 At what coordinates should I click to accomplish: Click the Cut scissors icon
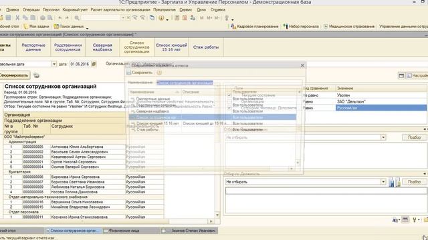pyautogui.click(x=17, y=18)
